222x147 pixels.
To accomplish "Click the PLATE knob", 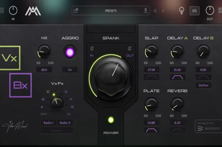I will pyautogui.click(x=151, y=105).
